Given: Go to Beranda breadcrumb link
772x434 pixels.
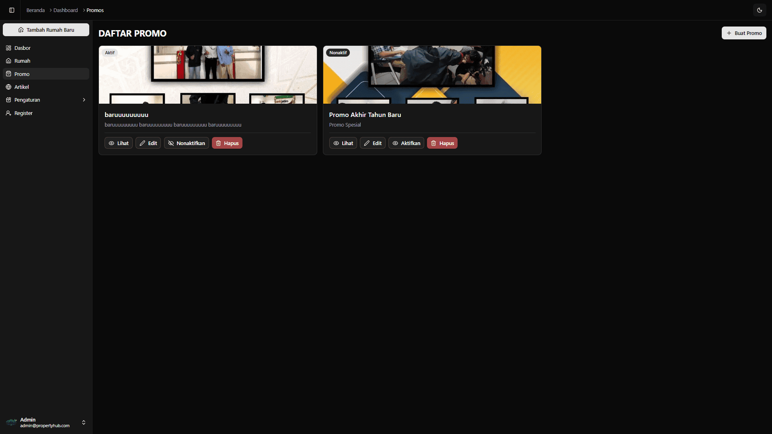Looking at the screenshot, I should point(35,10).
